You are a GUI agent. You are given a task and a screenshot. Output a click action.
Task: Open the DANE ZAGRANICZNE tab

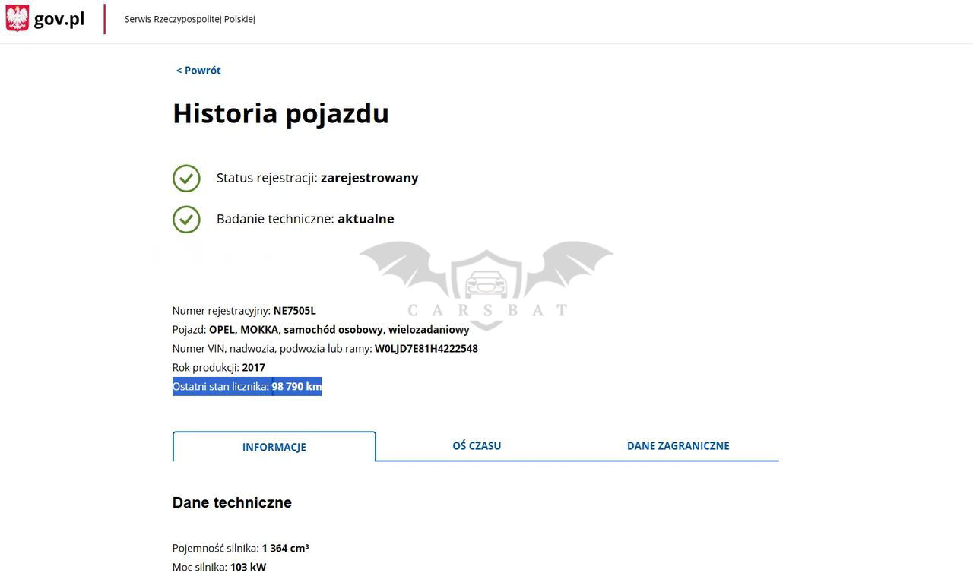pos(677,446)
